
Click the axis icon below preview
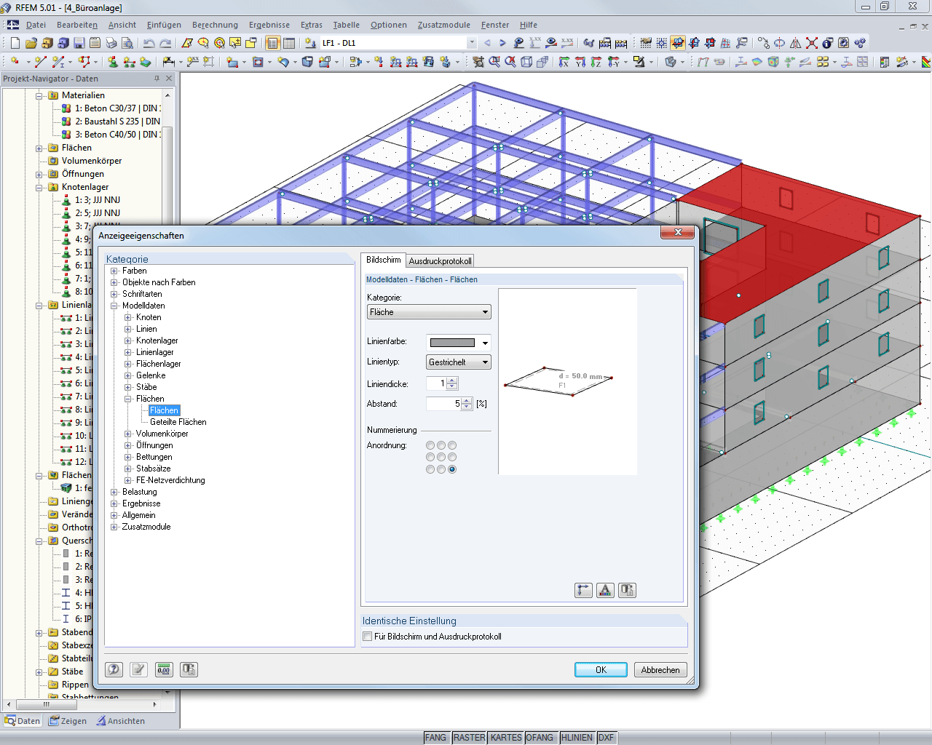(x=583, y=590)
